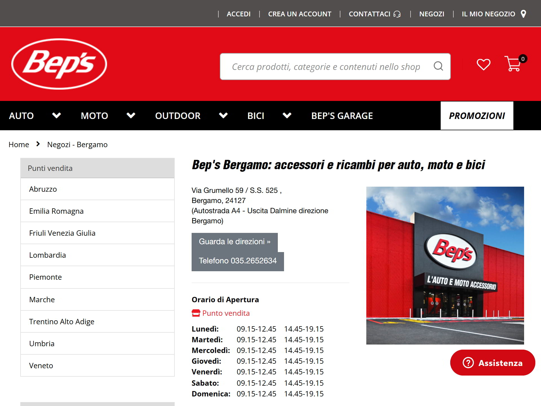Click the Sabato hours row
The image size is (541, 406).
[258, 383]
